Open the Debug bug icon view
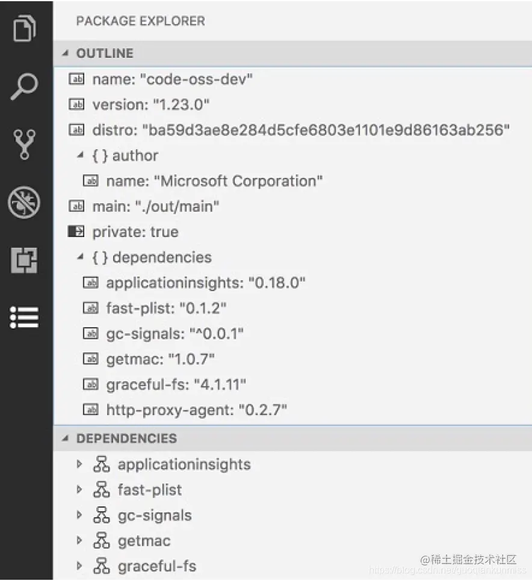 tap(24, 202)
